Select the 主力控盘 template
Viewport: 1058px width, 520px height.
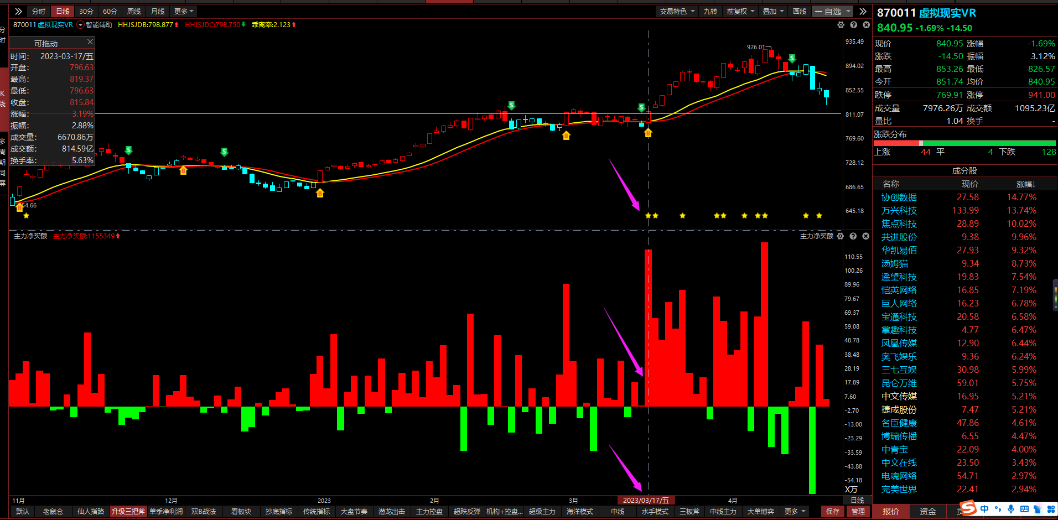coord(429,511)
